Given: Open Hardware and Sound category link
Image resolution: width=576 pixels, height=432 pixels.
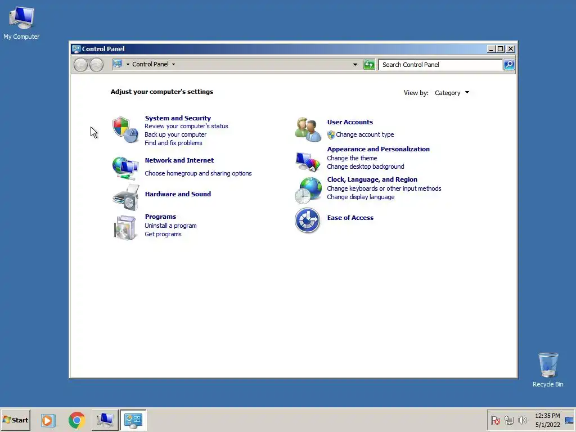Looking at the screenshot, I should 178,194.
